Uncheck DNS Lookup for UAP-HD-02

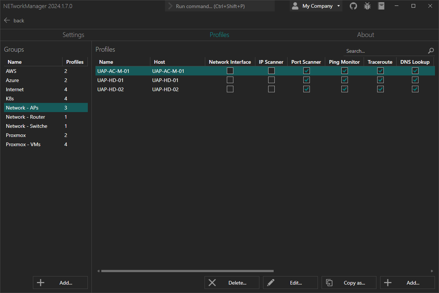pyautogui.click(x=415, y=89)
